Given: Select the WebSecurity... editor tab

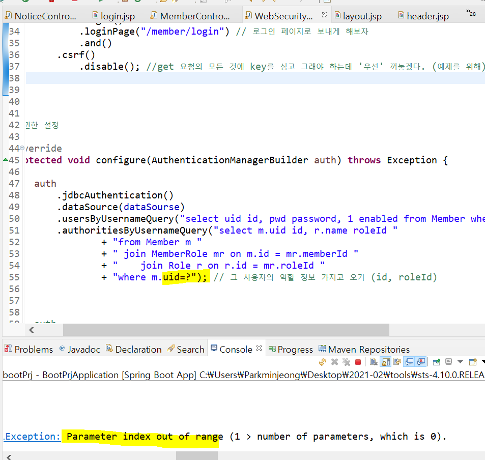Looking at the screenshot, I should coord(283,16).
